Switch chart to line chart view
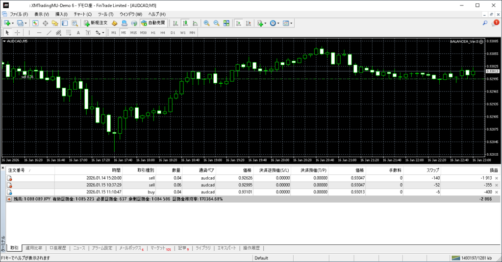The height and width of the screenshot is (262, 502). [x=195, y=23]
